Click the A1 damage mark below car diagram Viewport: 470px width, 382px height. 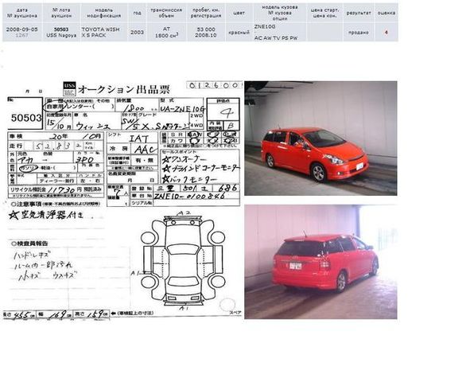(184, 308)
